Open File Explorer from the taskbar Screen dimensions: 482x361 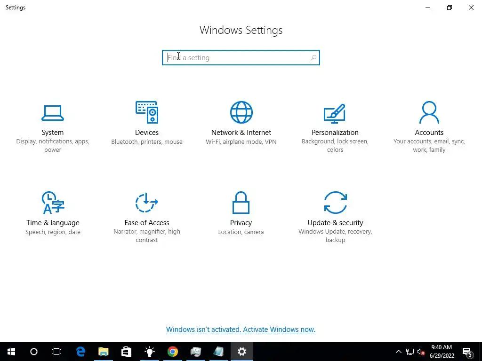coord(104,352)
